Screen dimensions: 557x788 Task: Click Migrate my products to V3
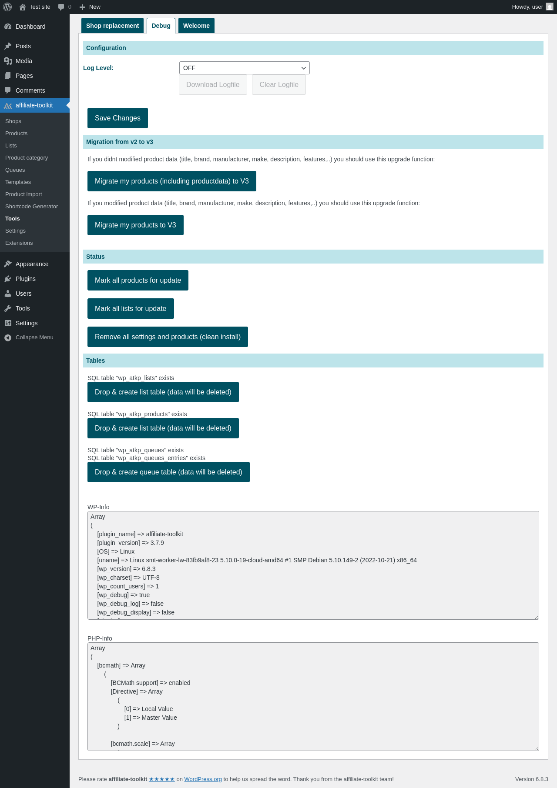tap(135, 225)
